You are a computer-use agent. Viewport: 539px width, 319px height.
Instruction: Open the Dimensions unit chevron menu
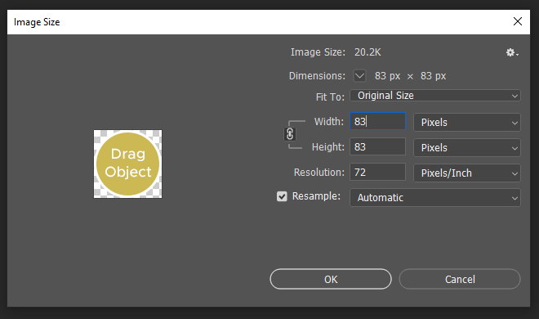(359, 76)
